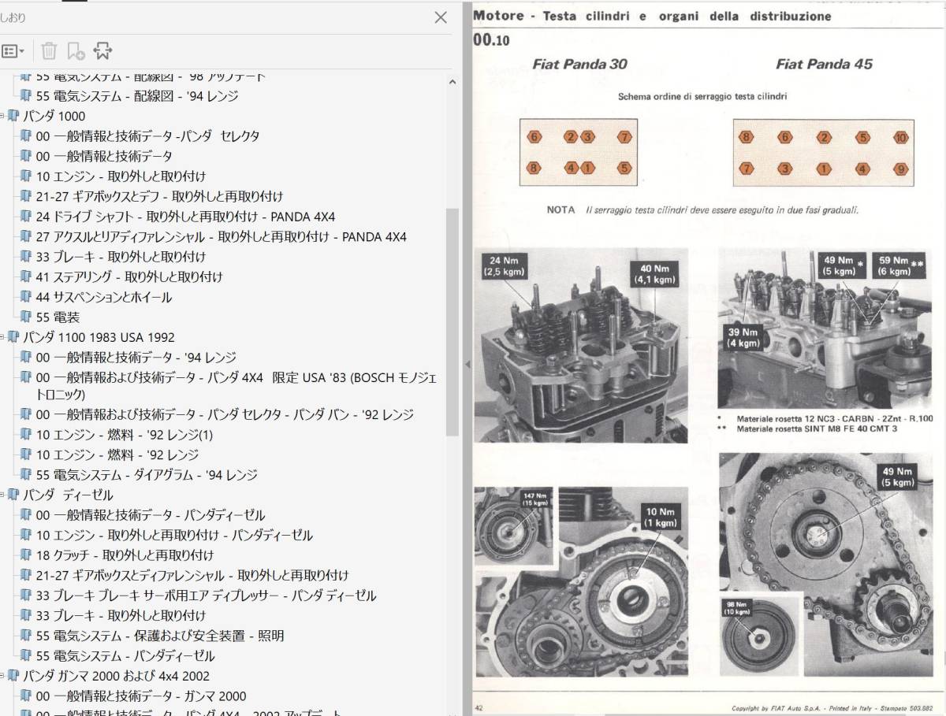The image size is (946, 716).
Task: Select the パンダ 1000 group heading
Action: [x=54, y=116]
